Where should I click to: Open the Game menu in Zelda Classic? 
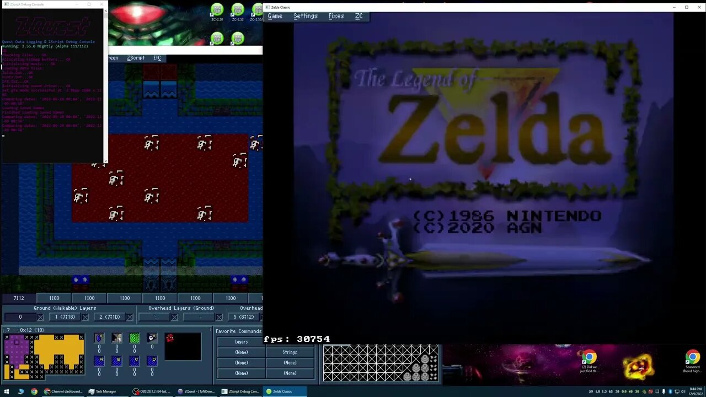coord(275,17)
